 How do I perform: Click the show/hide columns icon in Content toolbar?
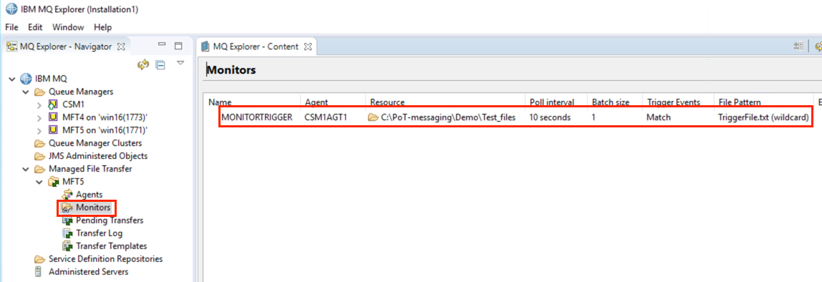coord(798,47)
